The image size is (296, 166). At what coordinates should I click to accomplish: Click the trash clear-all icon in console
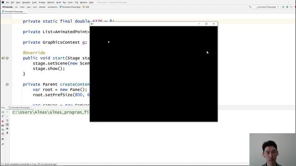[x=7, y=133]
